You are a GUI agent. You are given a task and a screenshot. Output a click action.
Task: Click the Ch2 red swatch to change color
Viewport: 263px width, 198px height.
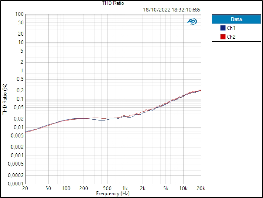pos(223,36)
